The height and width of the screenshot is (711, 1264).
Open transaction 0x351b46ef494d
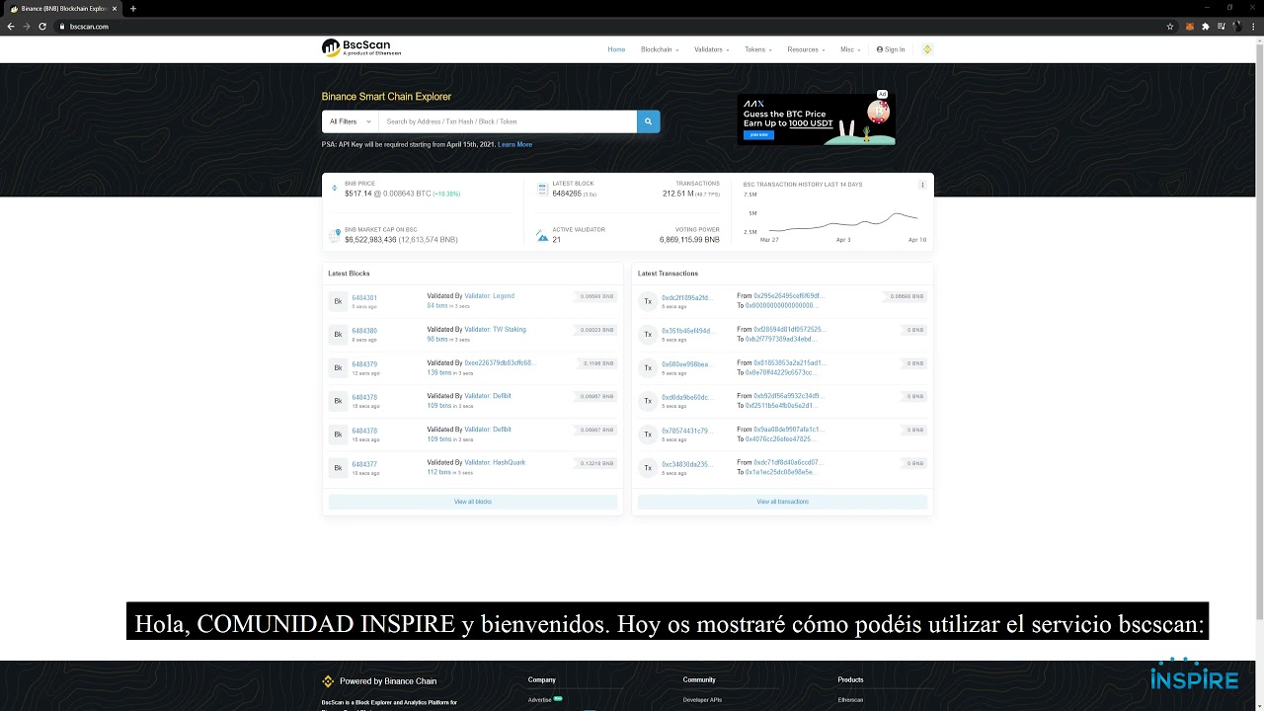(x=688, y=331)
